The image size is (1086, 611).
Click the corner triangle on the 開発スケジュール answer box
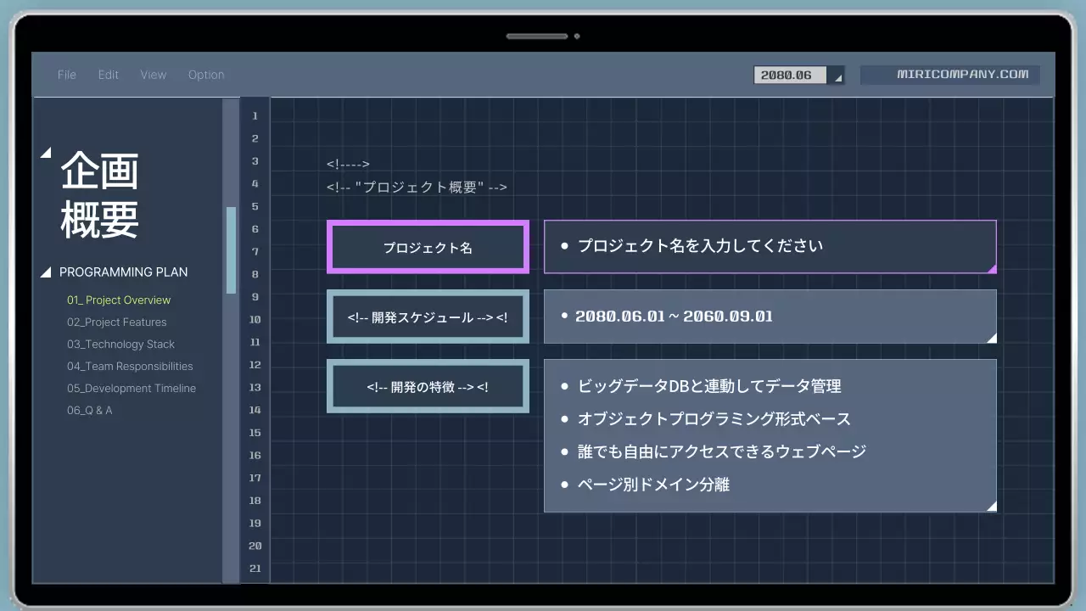pyautogui.click(x=992, y=339)
